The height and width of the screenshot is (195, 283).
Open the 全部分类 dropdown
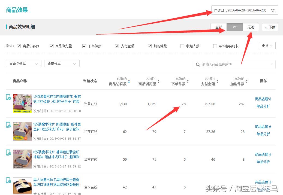62,63
